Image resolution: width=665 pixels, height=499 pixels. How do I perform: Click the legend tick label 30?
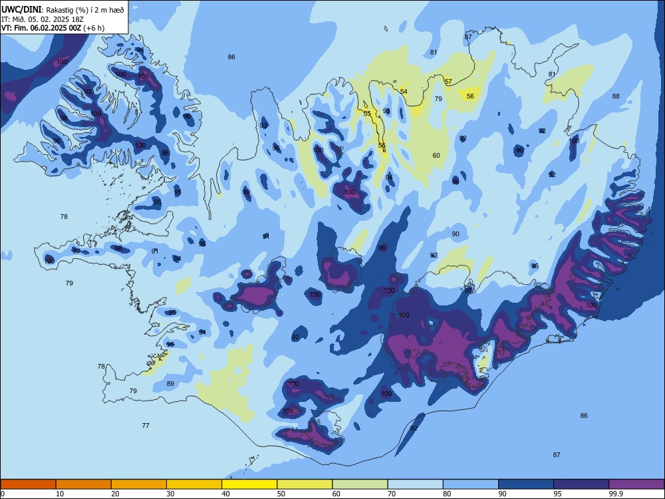coord(170,494)
